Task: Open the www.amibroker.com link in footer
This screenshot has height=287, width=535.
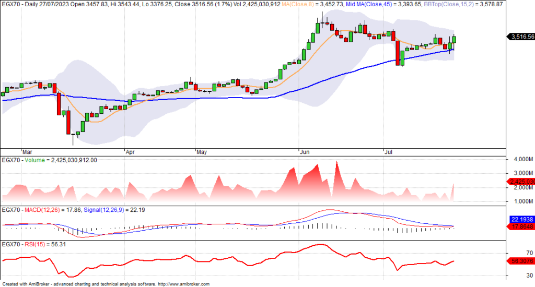Action: [183, 284]
